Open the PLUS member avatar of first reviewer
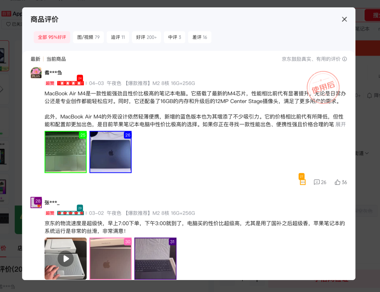The image size is (380, 292). point(36,73)
